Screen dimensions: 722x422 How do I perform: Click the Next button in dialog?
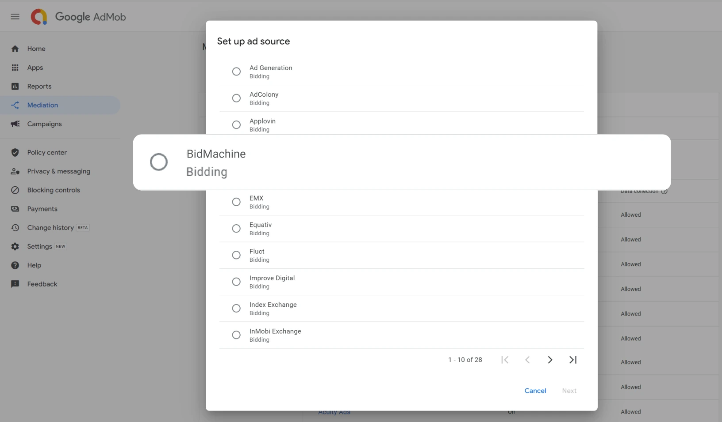[x=569, y=391]
